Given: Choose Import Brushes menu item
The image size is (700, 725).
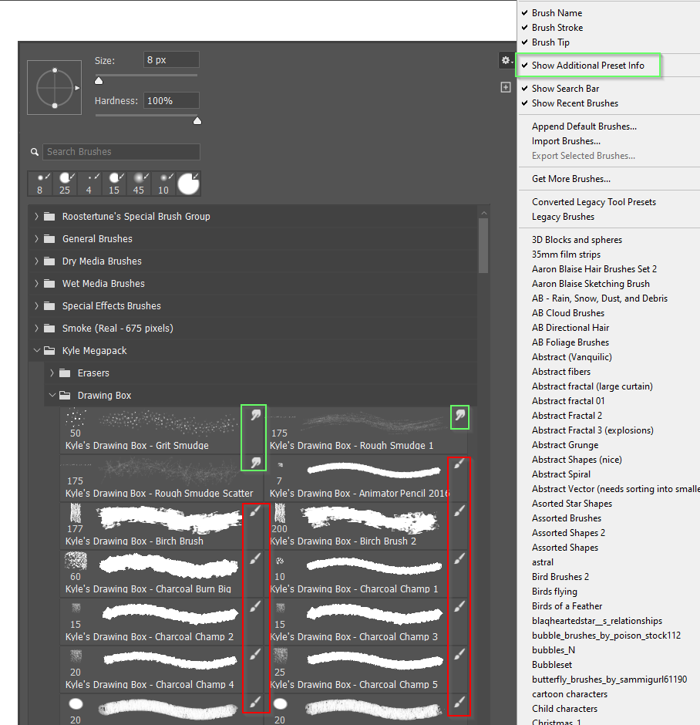Looking at the screenshot, I should (566, 141).
